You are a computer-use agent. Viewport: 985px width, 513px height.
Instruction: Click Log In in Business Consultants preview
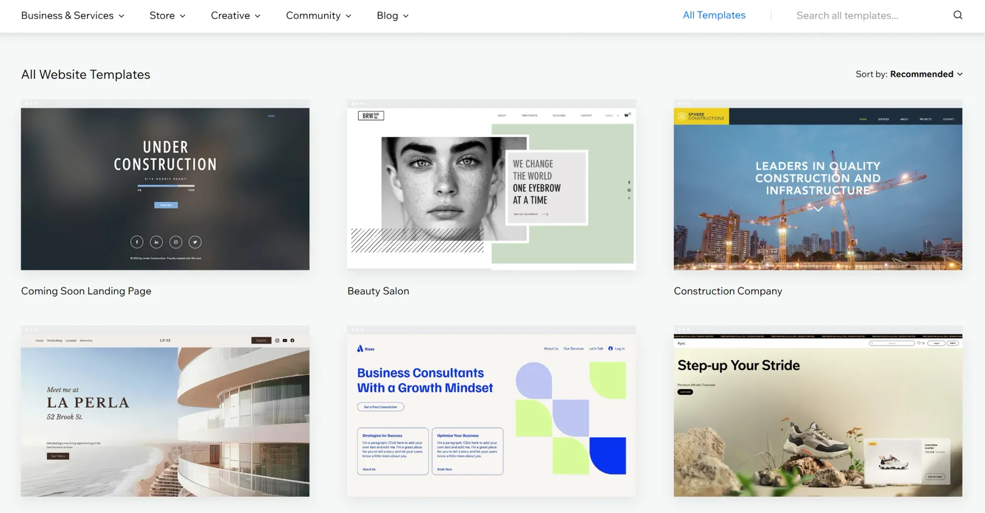617,348
